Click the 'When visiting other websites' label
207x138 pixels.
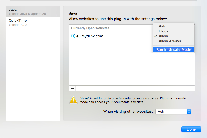[x=128, y=112]
